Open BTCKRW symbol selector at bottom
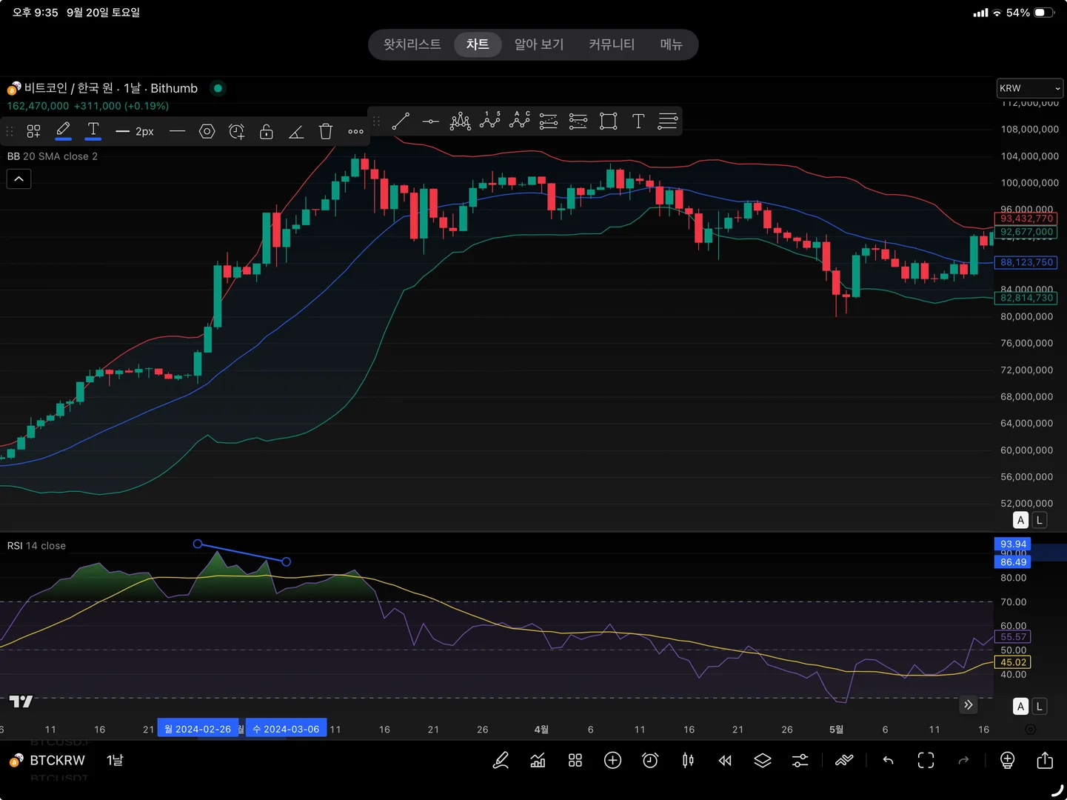This screenshot has height=800, width=1067. (47, 760)
